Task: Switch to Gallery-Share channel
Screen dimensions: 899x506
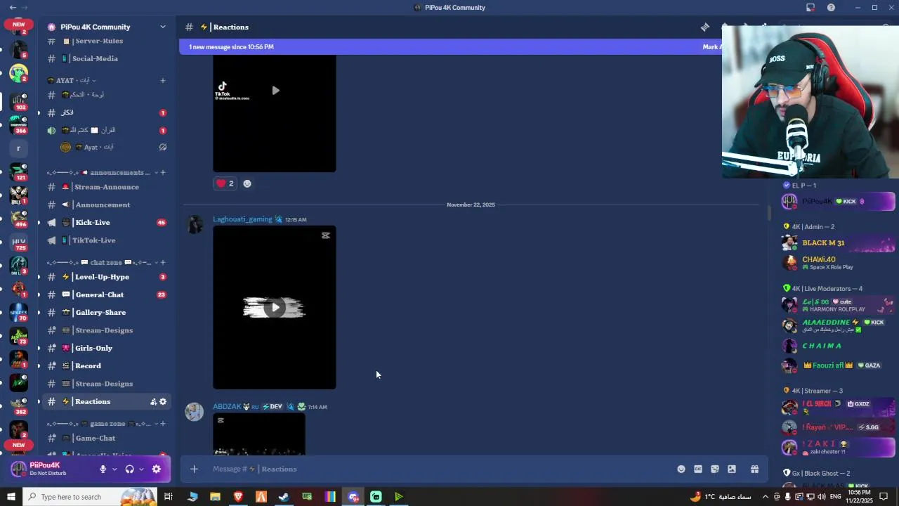Action: [x=105, y=312]
